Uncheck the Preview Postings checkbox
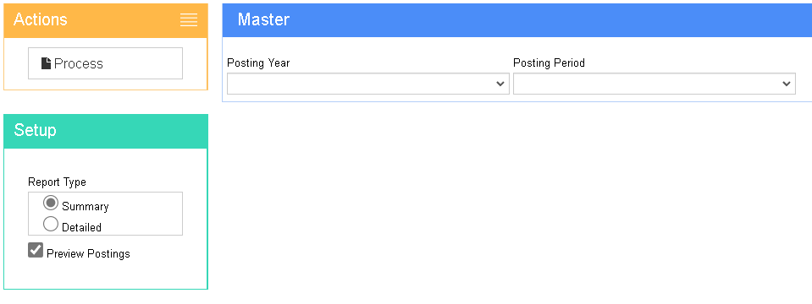 36,250
